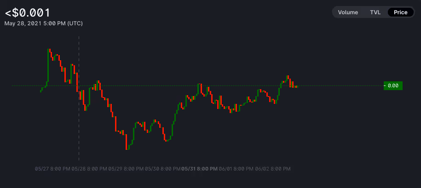The width and height of the screenshot is (421, 188).
Task: Click the horizontal dotted green price line
Action: pyautogui.click(x=197, y=86)
